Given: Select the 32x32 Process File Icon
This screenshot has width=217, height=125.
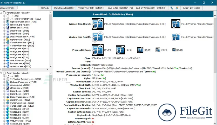Looking at the screenshot, I should point(140,50).
